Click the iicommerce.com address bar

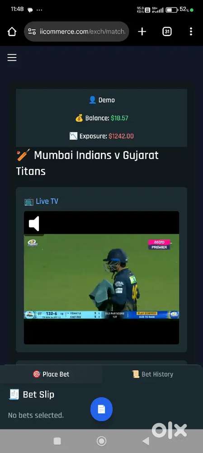point(76,32)
